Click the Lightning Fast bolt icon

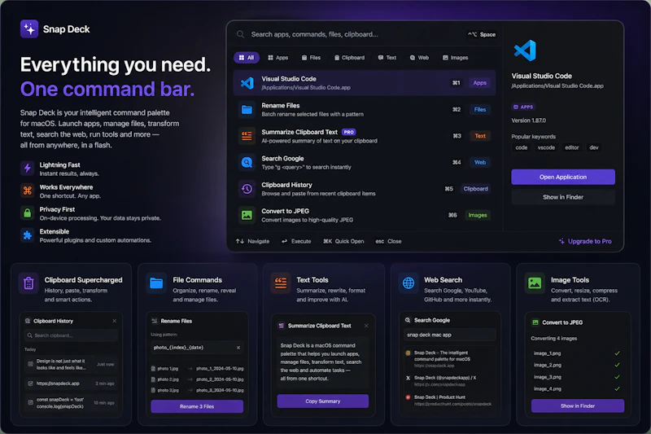28,169
